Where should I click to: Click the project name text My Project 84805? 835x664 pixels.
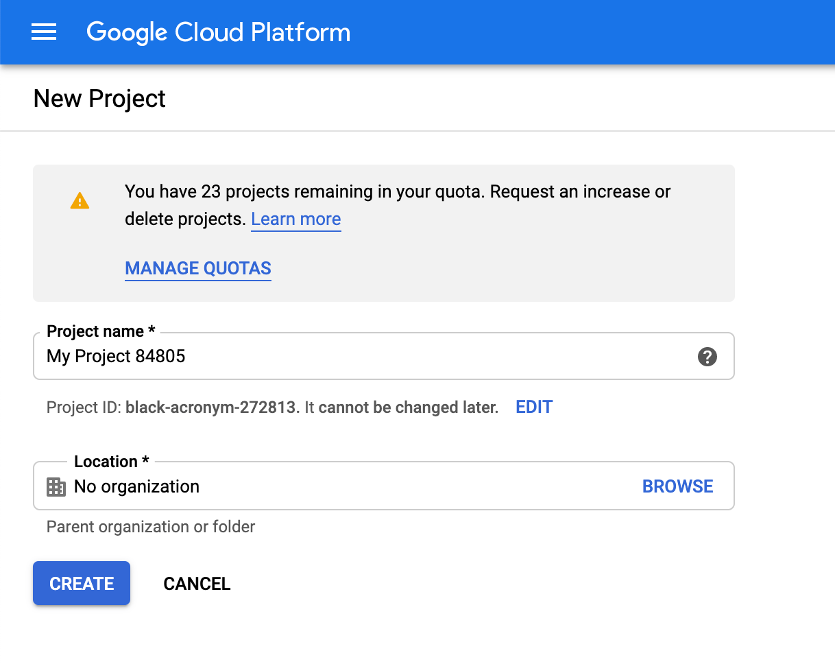[116, 356]
